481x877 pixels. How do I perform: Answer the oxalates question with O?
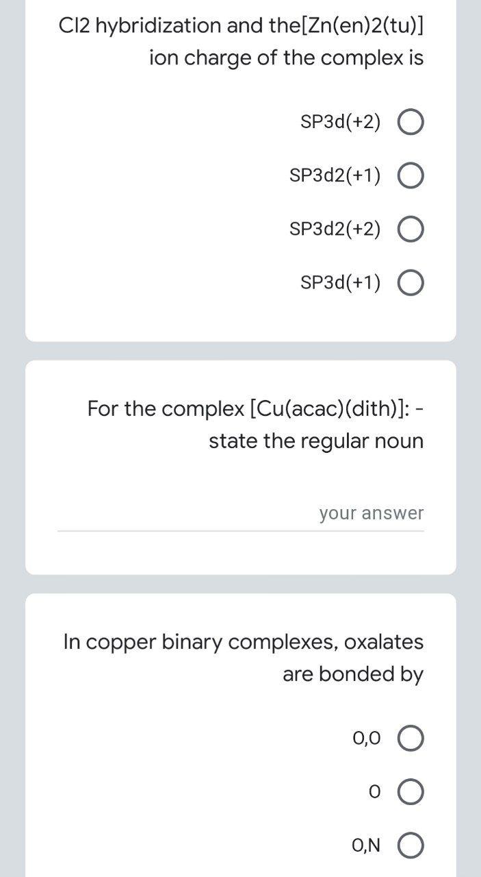[410, 791]
